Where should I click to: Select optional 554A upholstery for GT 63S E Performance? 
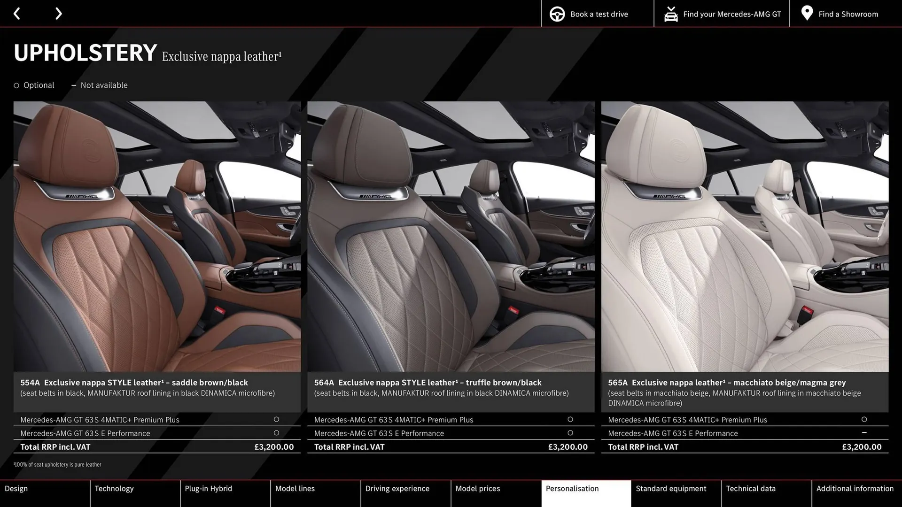(276, 433)
